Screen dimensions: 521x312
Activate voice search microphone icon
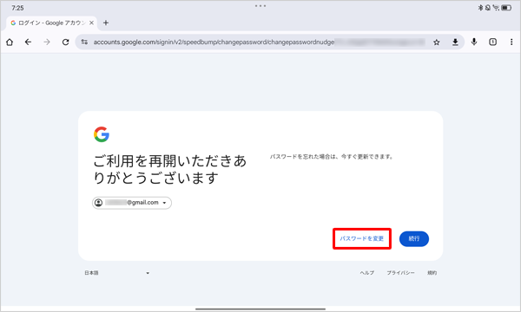474,42
